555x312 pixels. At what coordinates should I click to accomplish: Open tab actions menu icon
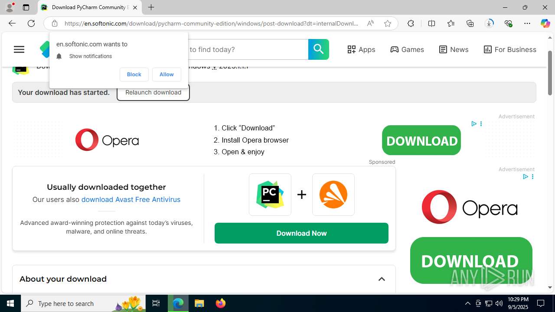pos(26,7)
